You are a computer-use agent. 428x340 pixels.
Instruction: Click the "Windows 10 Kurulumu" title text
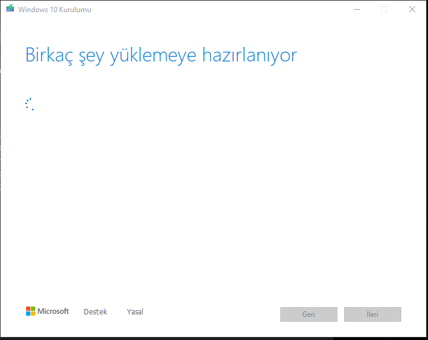[55, 10]
